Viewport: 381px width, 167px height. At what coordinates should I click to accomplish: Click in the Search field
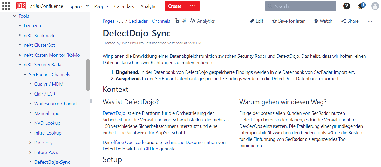pyautogui.click(x=301, y=6)
